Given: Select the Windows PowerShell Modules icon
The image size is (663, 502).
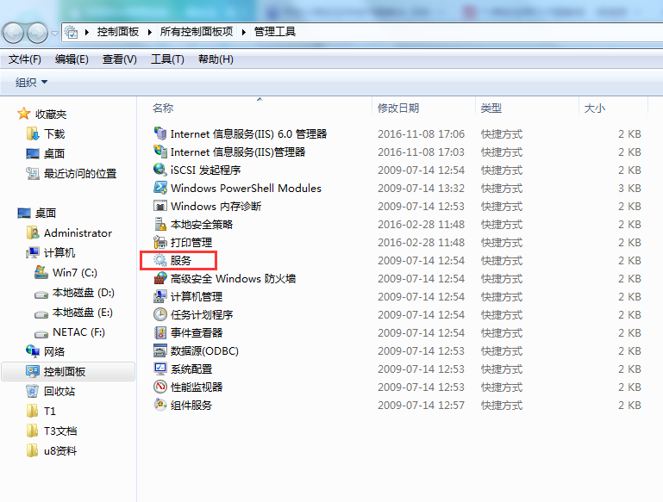Looking at the screenshot, I should (159, 188).
